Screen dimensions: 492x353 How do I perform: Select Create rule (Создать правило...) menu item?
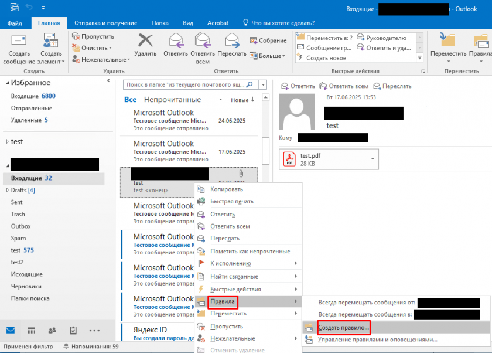(343, 327)
